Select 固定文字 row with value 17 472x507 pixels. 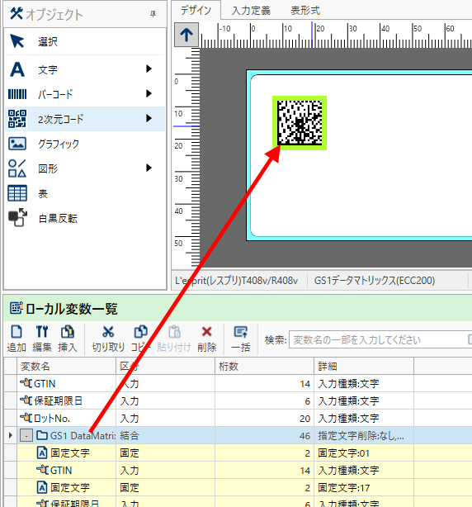tap(238, 488)
